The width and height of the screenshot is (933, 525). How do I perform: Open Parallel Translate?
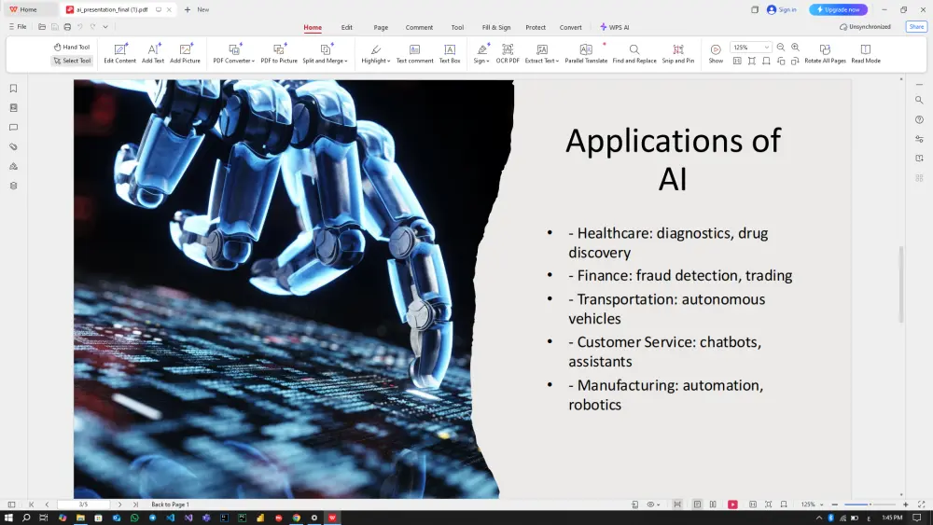pyautogui.click(x=586, y=53)
